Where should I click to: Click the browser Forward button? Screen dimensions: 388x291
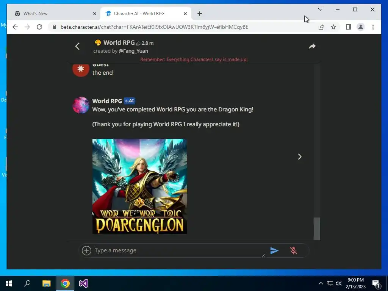(x=27, y=27)
